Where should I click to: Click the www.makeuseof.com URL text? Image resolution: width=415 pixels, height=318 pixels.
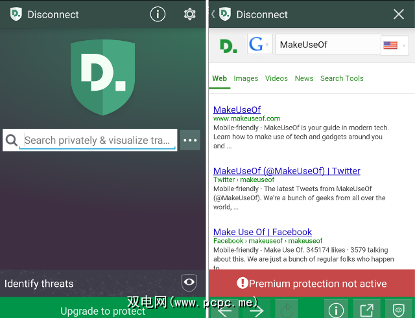tap(246, 119)
